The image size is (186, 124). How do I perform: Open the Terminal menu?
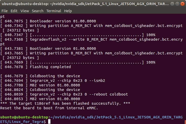click(54, 11)
